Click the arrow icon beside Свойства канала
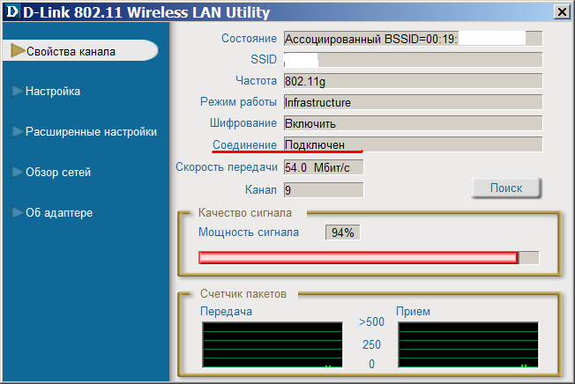 click(18, 51)
